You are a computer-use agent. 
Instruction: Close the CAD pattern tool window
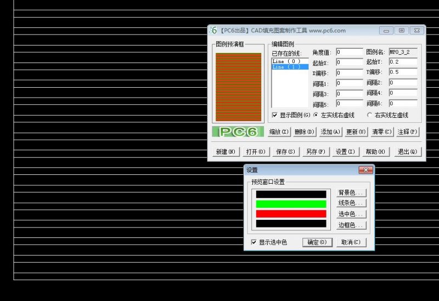click(417, 31)
